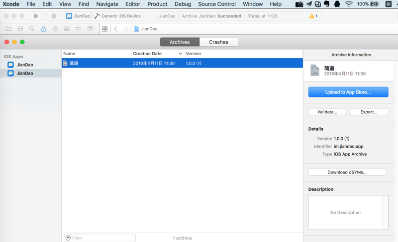This screenshot has height=242, width=398.
Task: Open the Project navigator folder icon
Action: point(8,29)
